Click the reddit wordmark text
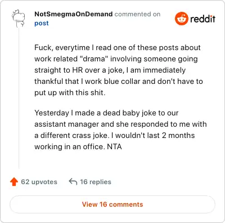 pyautogui.click(x=202, y=19)
